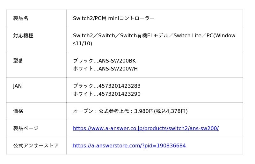Click the JAN code 4573201423290

click(120, 94)
